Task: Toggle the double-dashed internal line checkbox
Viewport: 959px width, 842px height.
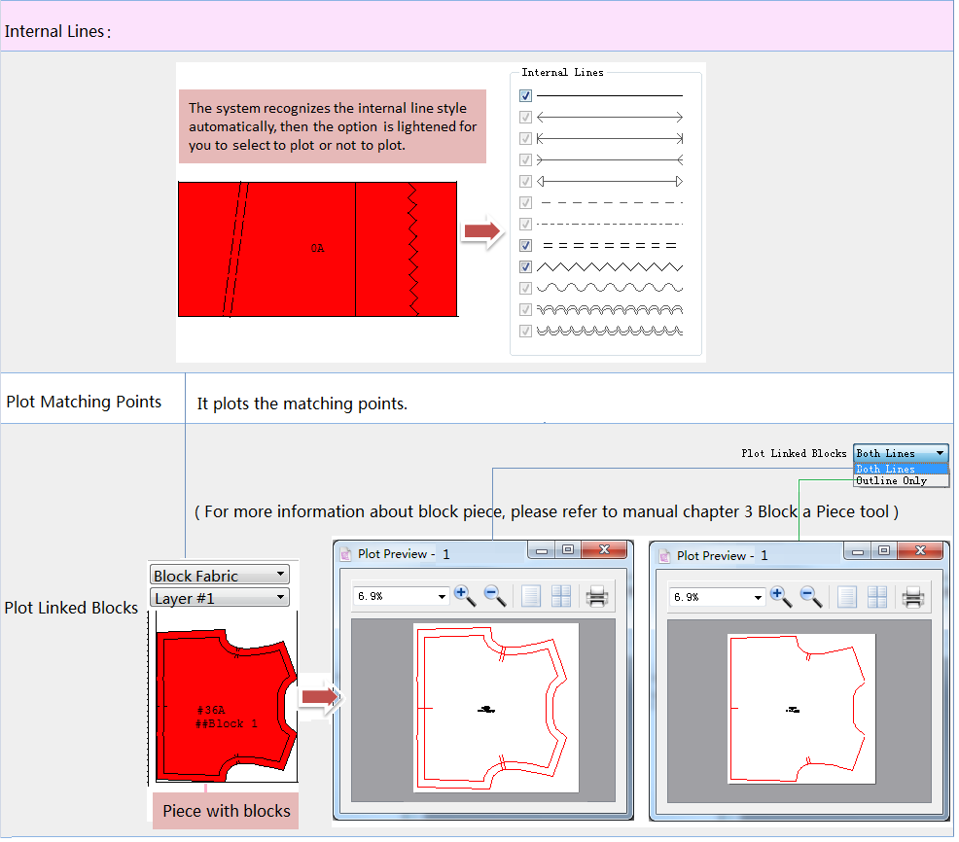Action: point(526,245)
